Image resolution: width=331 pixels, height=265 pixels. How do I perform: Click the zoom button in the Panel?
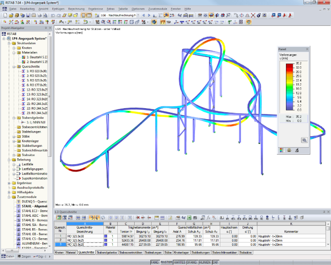click(x=304, y=140)
